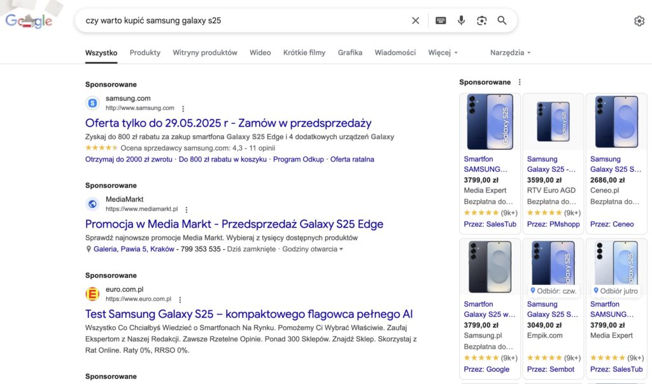Open the Oferta ratalna sitelink
The image size is (652, 384).
[x=352, y=160]
